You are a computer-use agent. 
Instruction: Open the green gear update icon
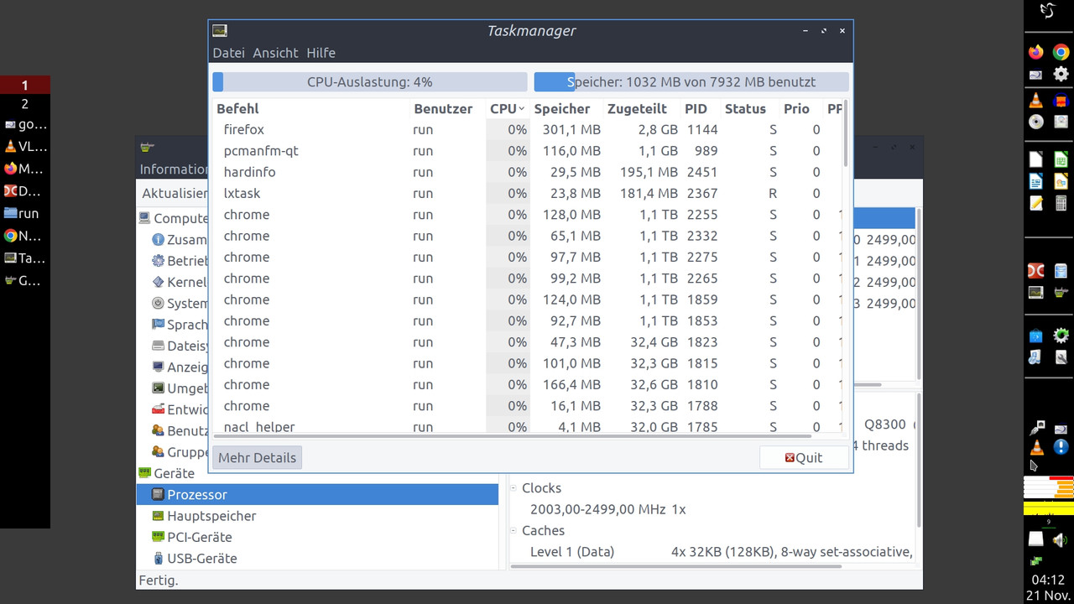click(1061, 336)
